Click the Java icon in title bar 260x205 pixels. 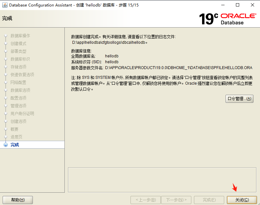pos(5,5)
